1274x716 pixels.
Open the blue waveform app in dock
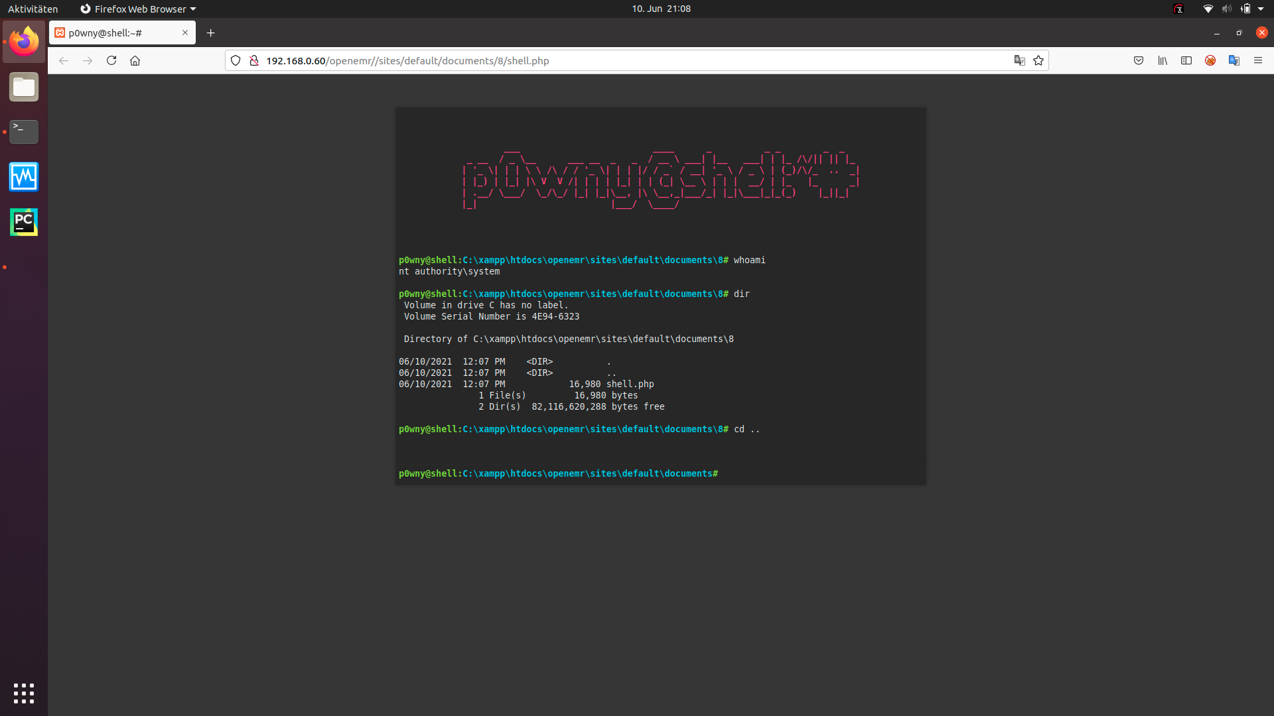(x=24, y=177)
